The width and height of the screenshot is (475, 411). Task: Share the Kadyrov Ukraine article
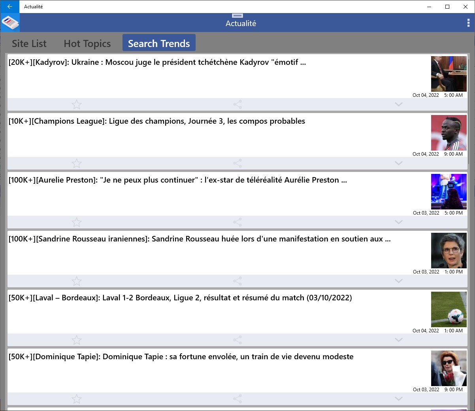click(237, 104)
